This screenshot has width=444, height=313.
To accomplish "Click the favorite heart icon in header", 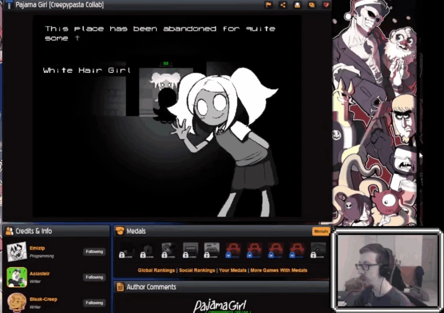I will click(326, 5).
